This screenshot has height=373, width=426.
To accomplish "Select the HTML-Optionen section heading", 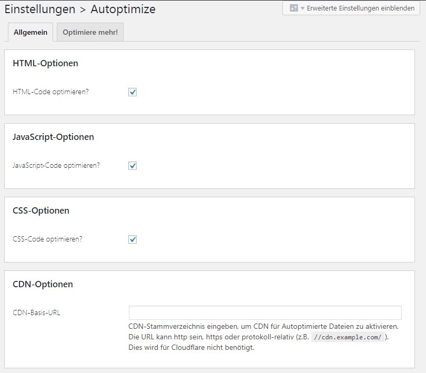I will 45,63.
